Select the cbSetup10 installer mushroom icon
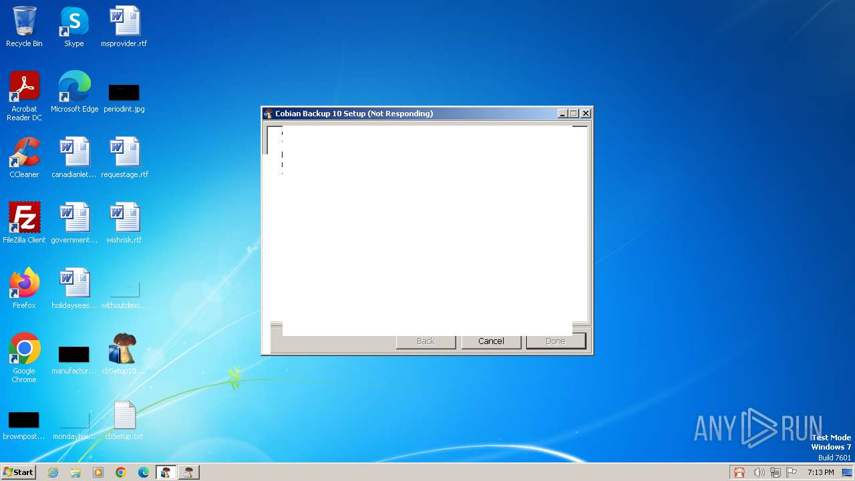The image size is (855, 481). click(124, 354)
